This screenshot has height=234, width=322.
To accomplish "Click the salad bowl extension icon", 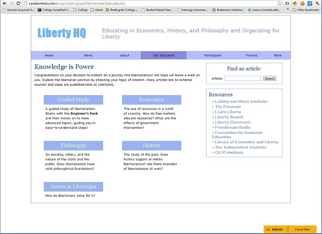I will coord(295,3).
